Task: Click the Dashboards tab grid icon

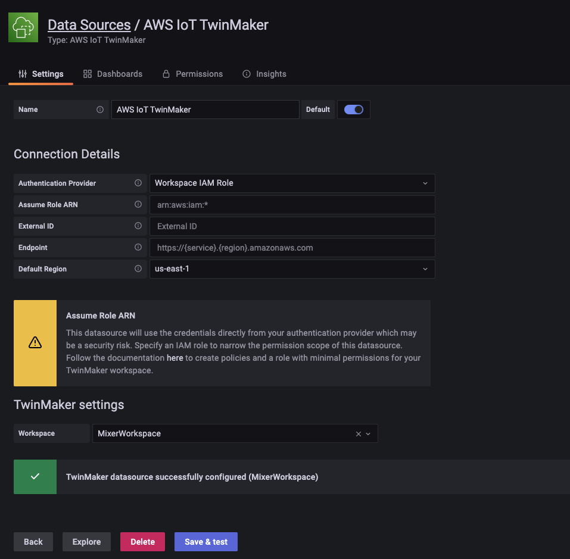Action: 87,74
